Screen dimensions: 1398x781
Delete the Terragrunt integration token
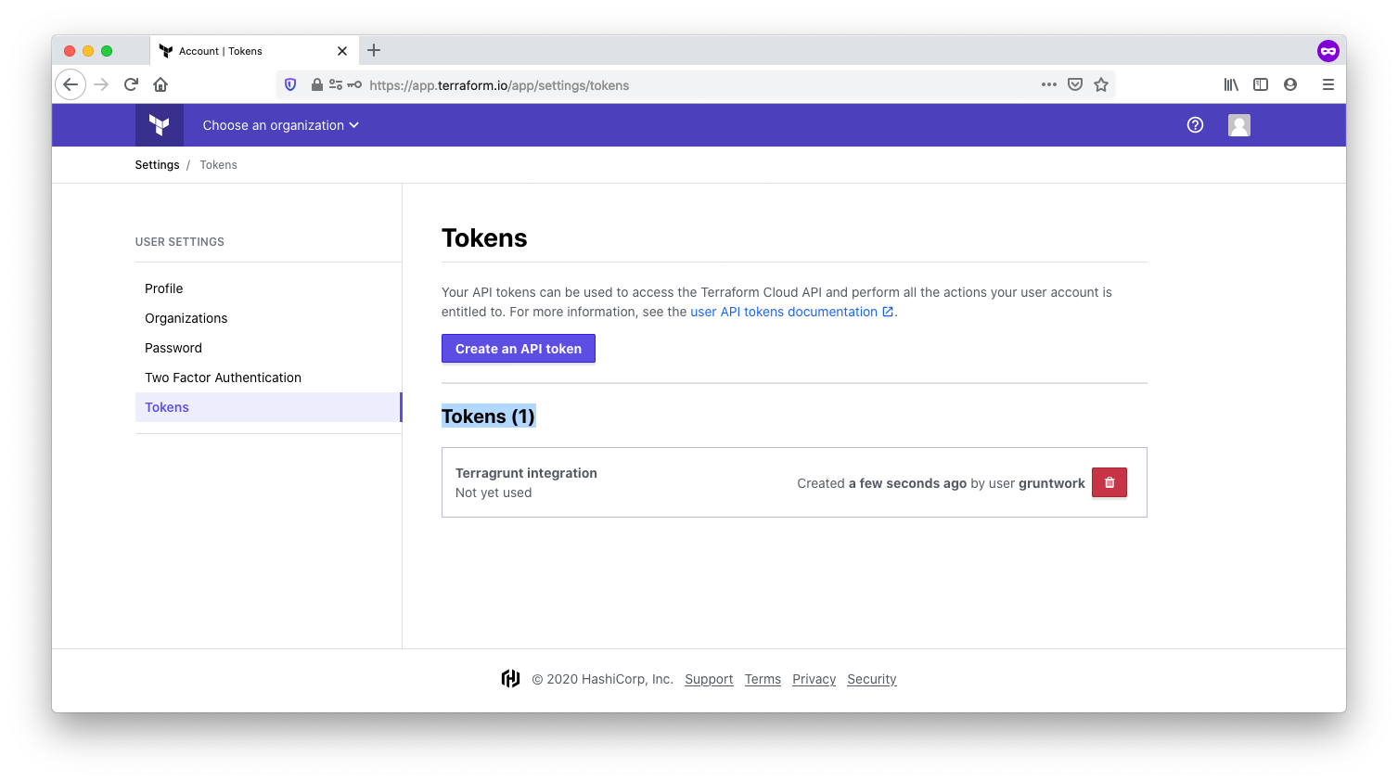[1109, 482]
